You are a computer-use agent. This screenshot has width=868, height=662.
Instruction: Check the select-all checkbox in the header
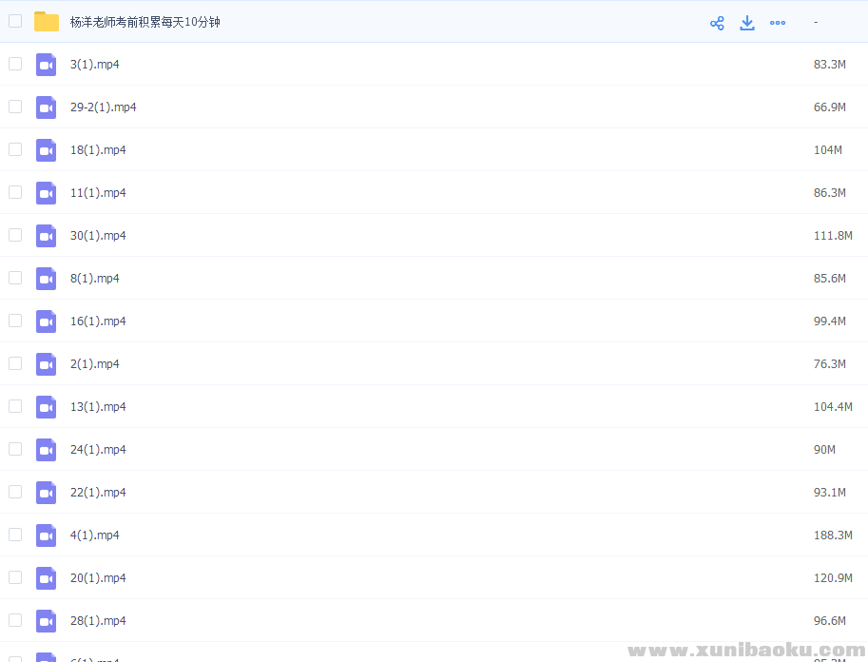[15, 21]
